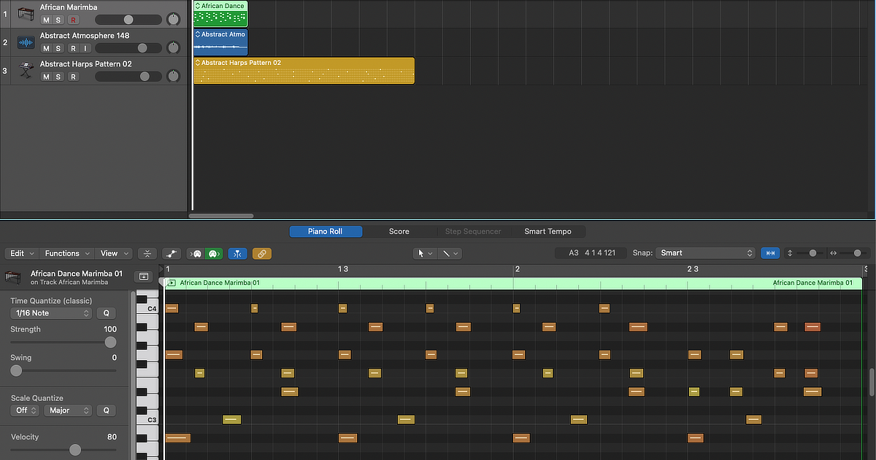The height and width of the screenshot is (460, 876).
Task: Click the horizontal zoom slider
Action: [856, 253]
